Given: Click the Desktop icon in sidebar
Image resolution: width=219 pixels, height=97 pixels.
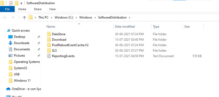Looking at the screenshot, I should point(11,37).
